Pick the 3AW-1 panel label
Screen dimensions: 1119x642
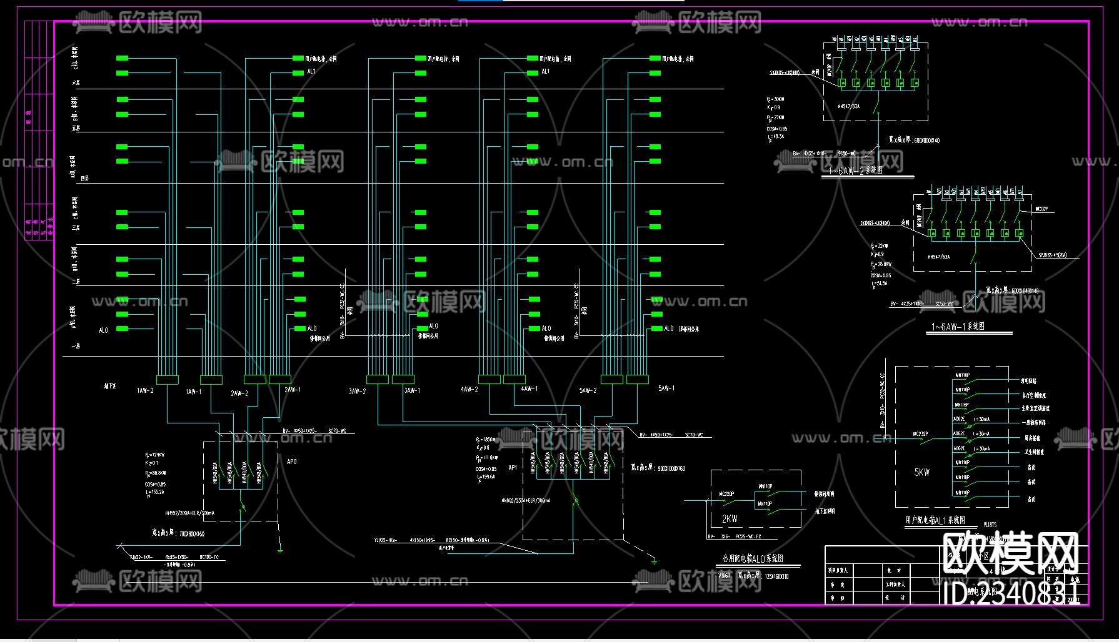412,390
